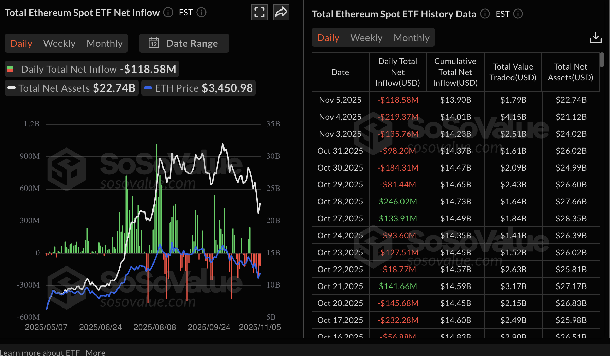Toggle the Daily Total Net Inflow legend series

[91, 69]
